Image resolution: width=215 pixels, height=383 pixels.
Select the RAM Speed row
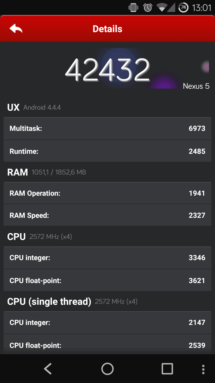click(107, 215)
